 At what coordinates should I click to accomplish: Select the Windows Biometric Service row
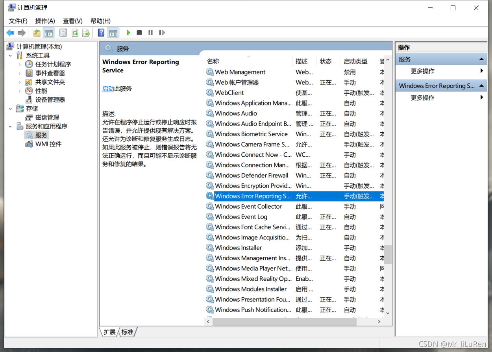tap(294, 134)
